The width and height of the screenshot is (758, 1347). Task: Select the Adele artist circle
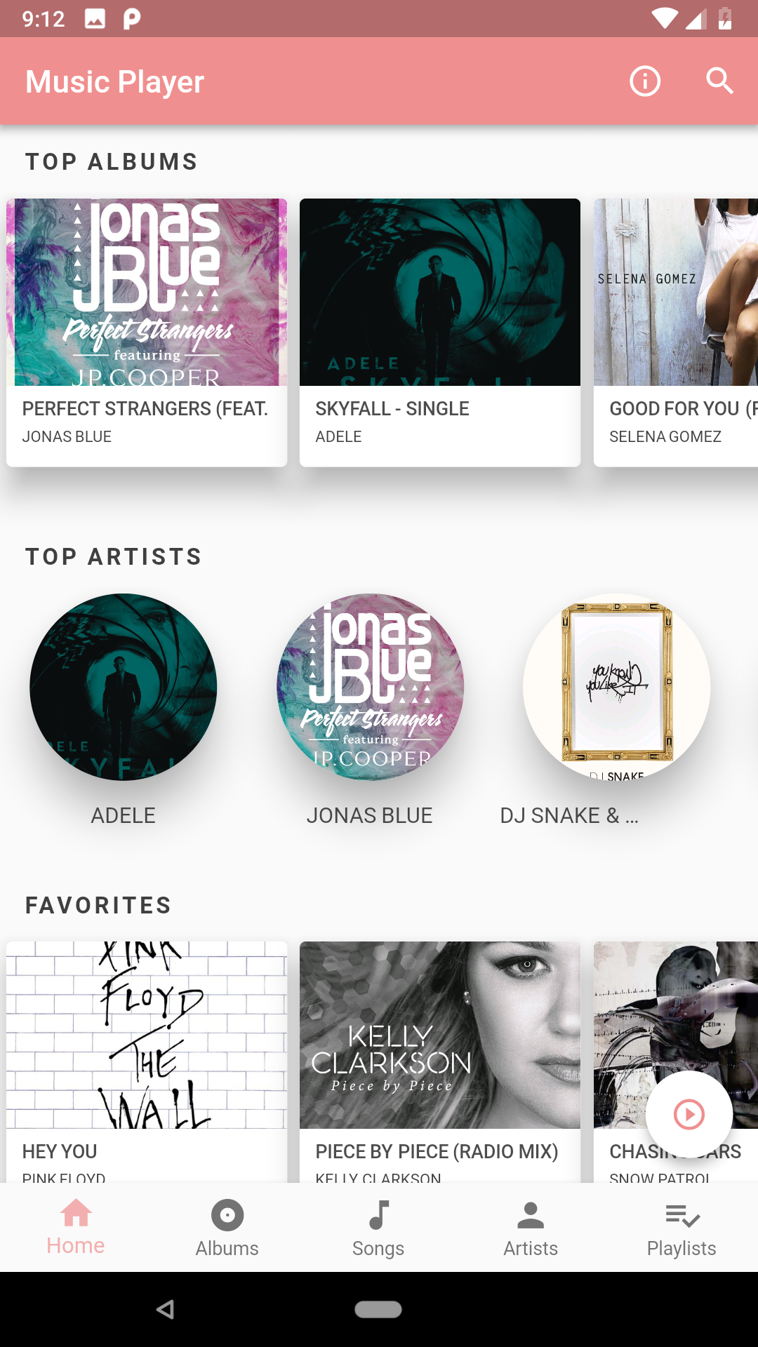pyautogui.click(x=124, y=687)
